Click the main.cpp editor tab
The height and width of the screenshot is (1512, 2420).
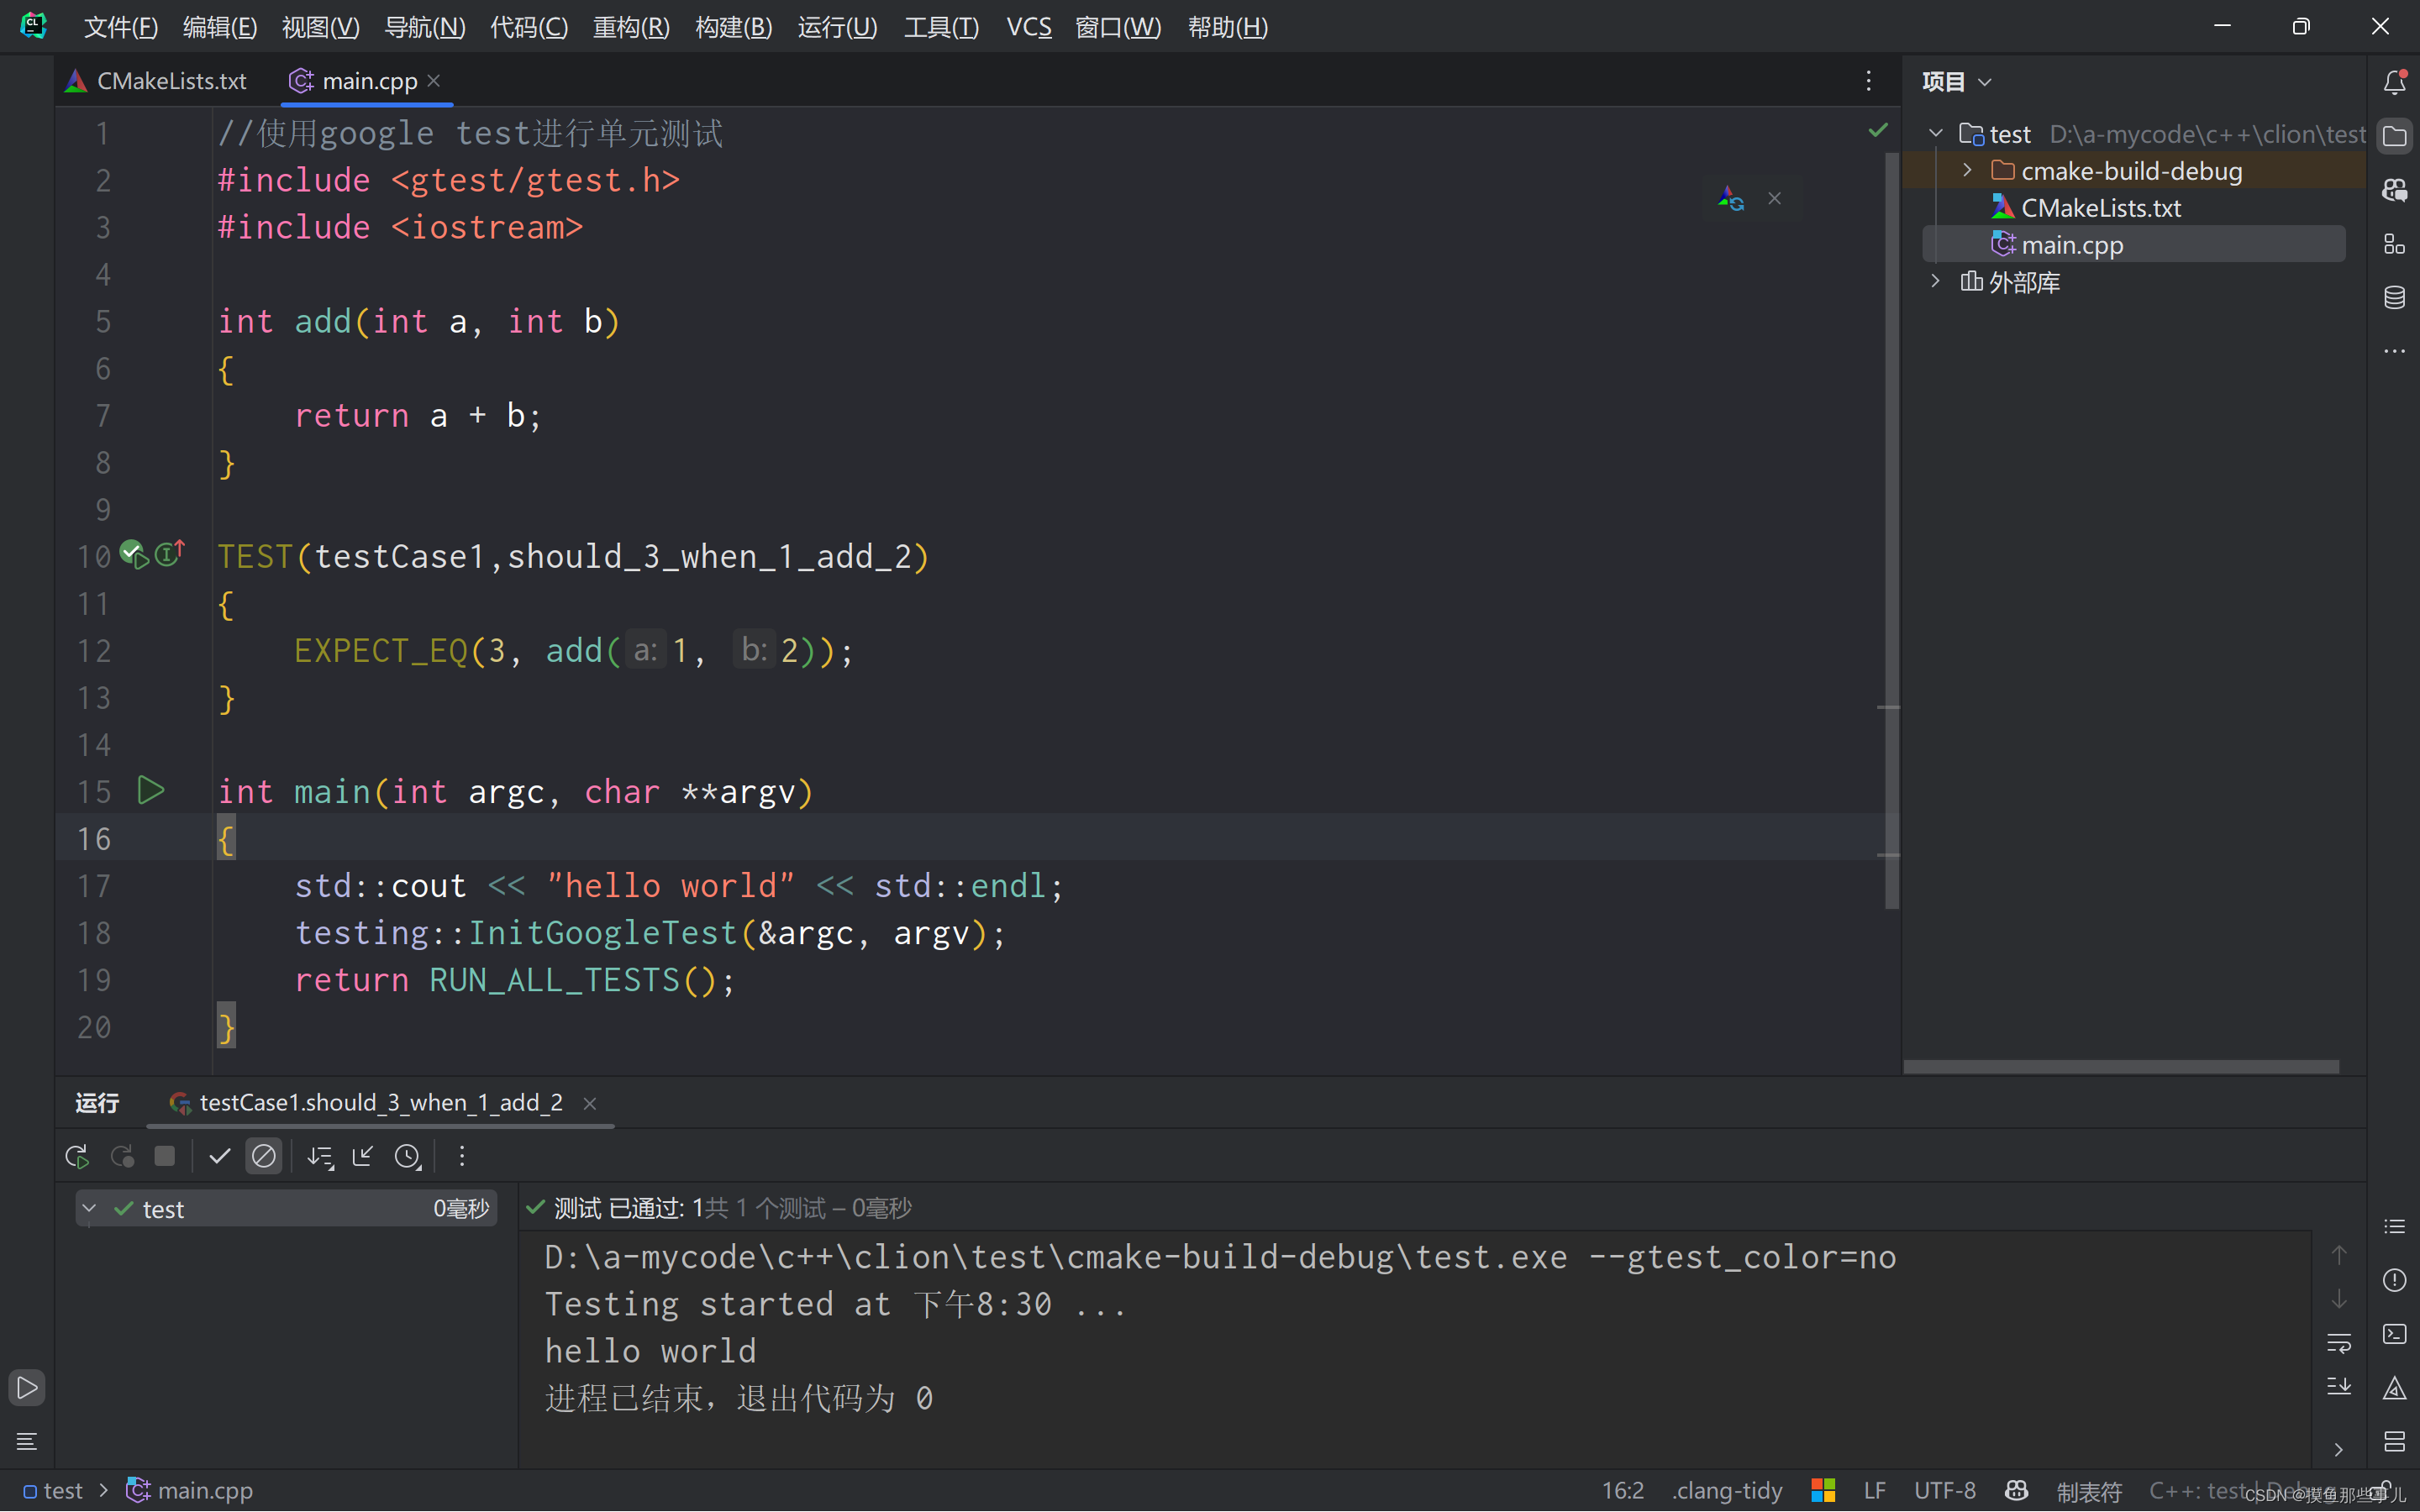(360, 80)
